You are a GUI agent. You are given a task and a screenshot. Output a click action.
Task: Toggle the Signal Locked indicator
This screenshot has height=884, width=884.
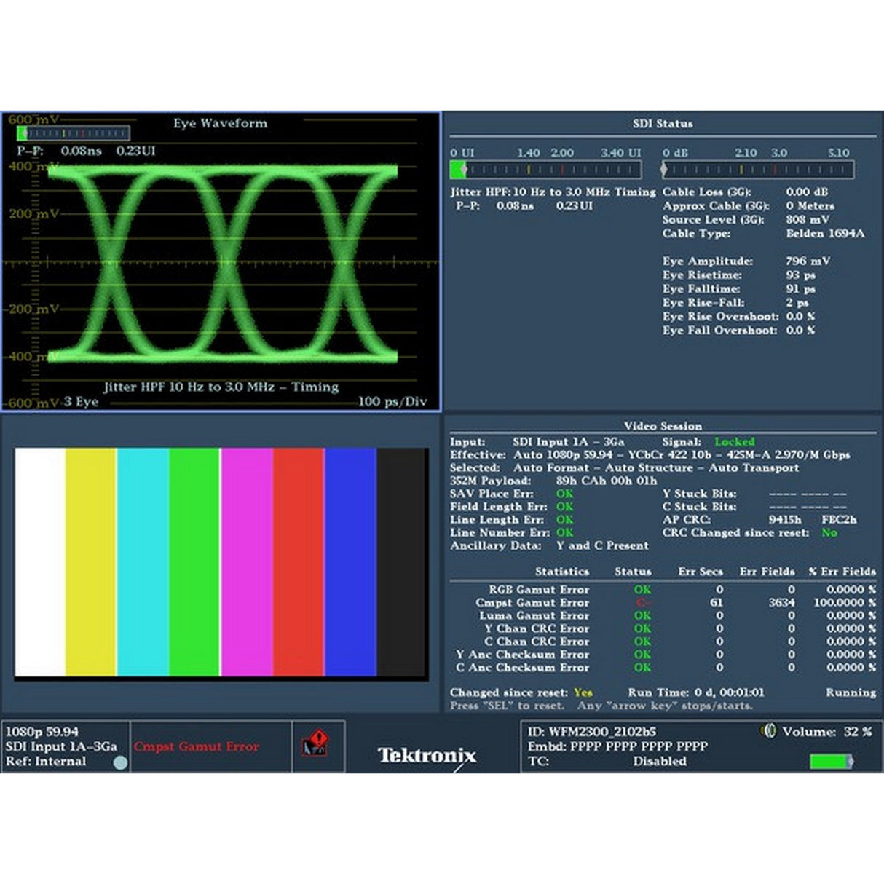coord(735,441)
